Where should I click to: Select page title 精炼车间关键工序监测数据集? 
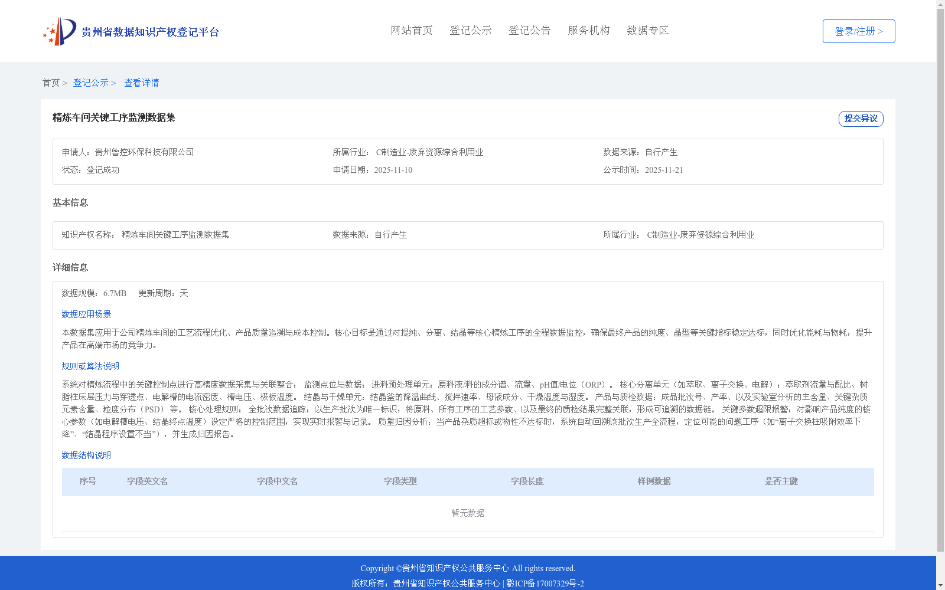(114, 117)
